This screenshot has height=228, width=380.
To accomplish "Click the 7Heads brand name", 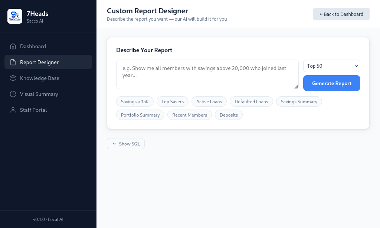I will click(37, 14).
